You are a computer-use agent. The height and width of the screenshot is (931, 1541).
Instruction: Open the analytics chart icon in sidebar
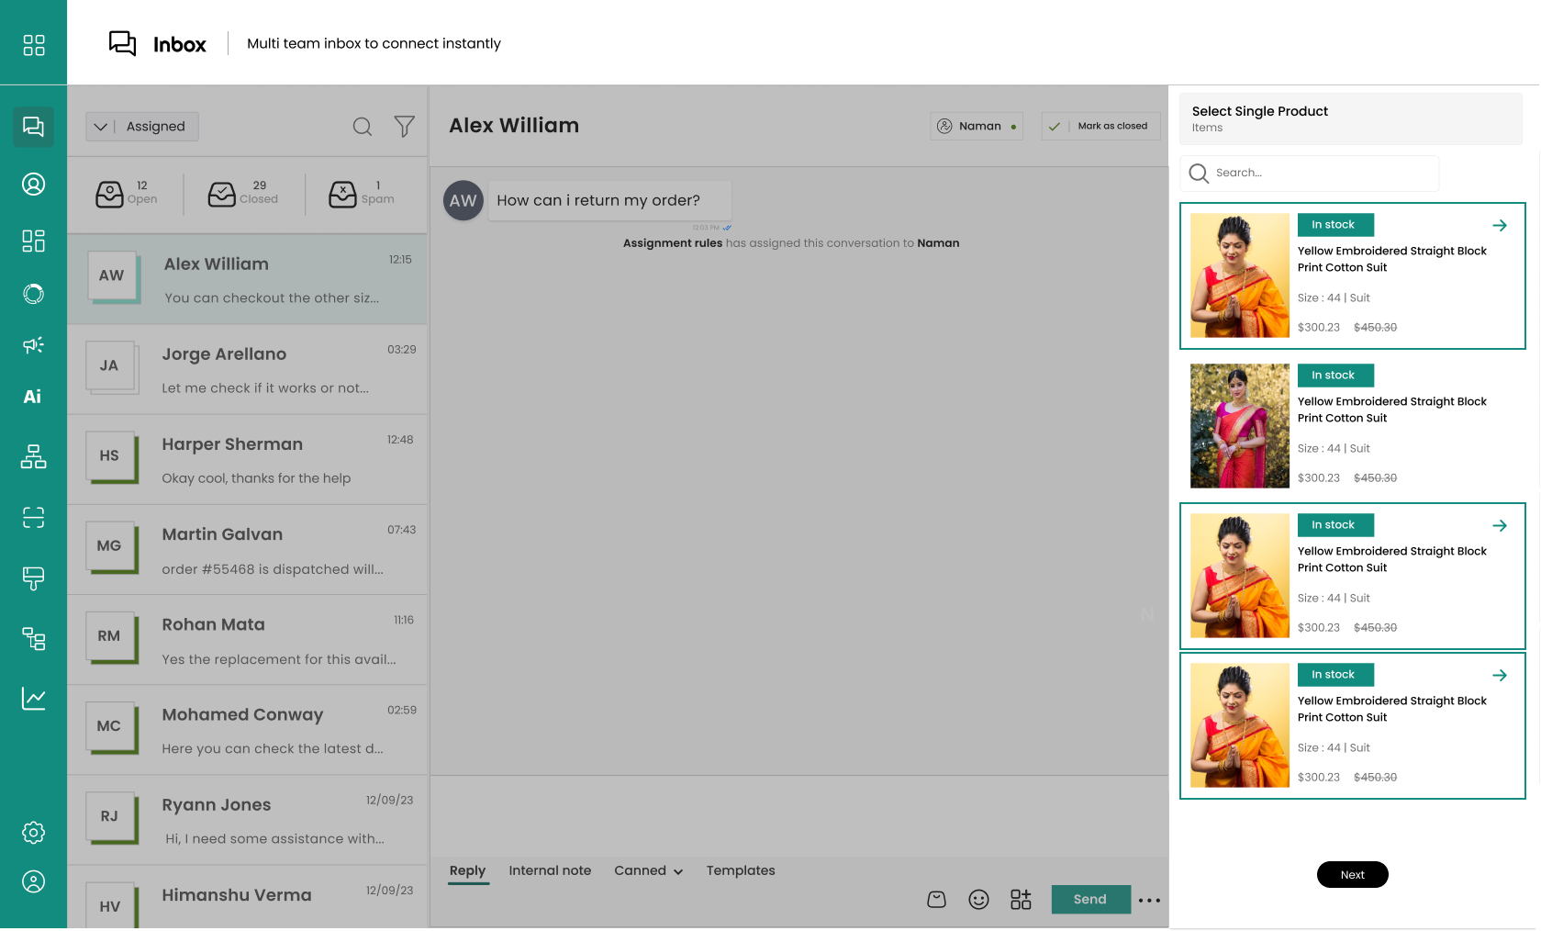pos(33,698)
